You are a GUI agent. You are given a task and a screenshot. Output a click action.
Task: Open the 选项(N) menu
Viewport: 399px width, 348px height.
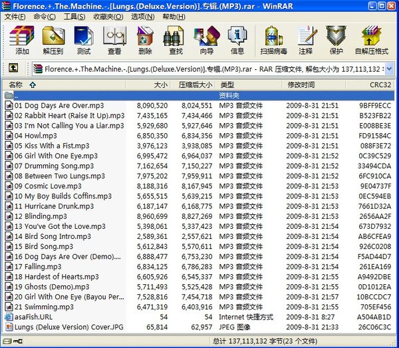[143, 17]
